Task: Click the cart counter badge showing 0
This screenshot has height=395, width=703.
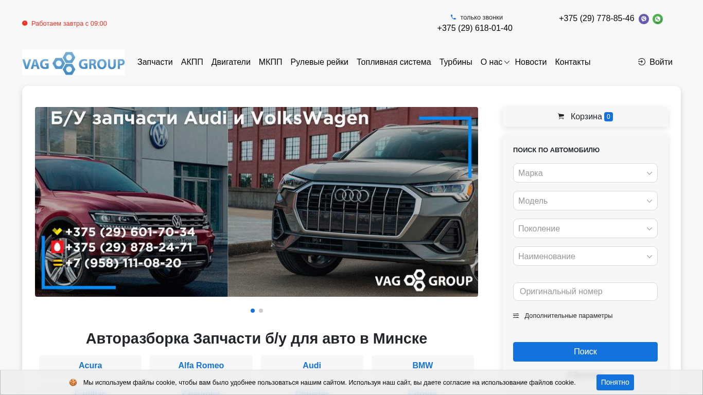Action: click(x=608, y=117)
